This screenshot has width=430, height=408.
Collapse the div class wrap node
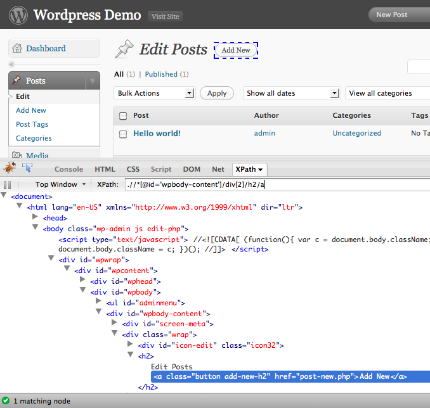pos(115,333)
